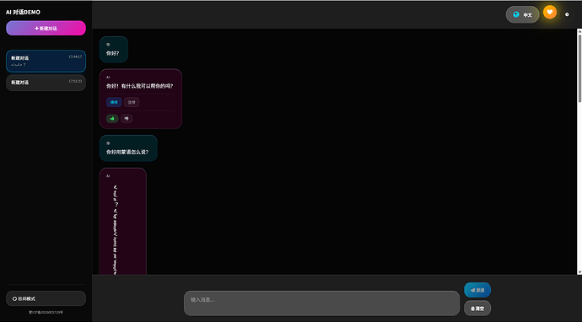Click the AI 对话DEMO title

tap(23, 13)
